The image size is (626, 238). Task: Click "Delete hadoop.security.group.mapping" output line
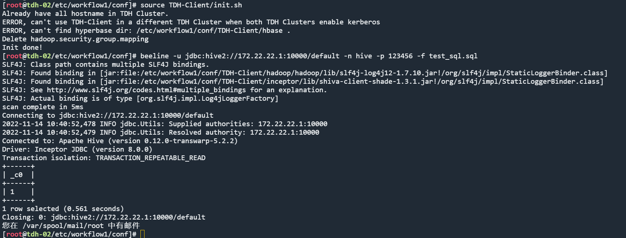[x=75, y=39]
